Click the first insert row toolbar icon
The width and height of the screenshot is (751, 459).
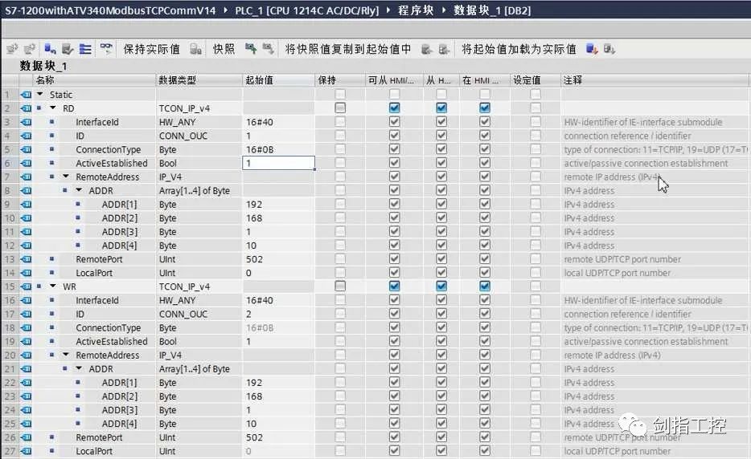pos(11,49)
